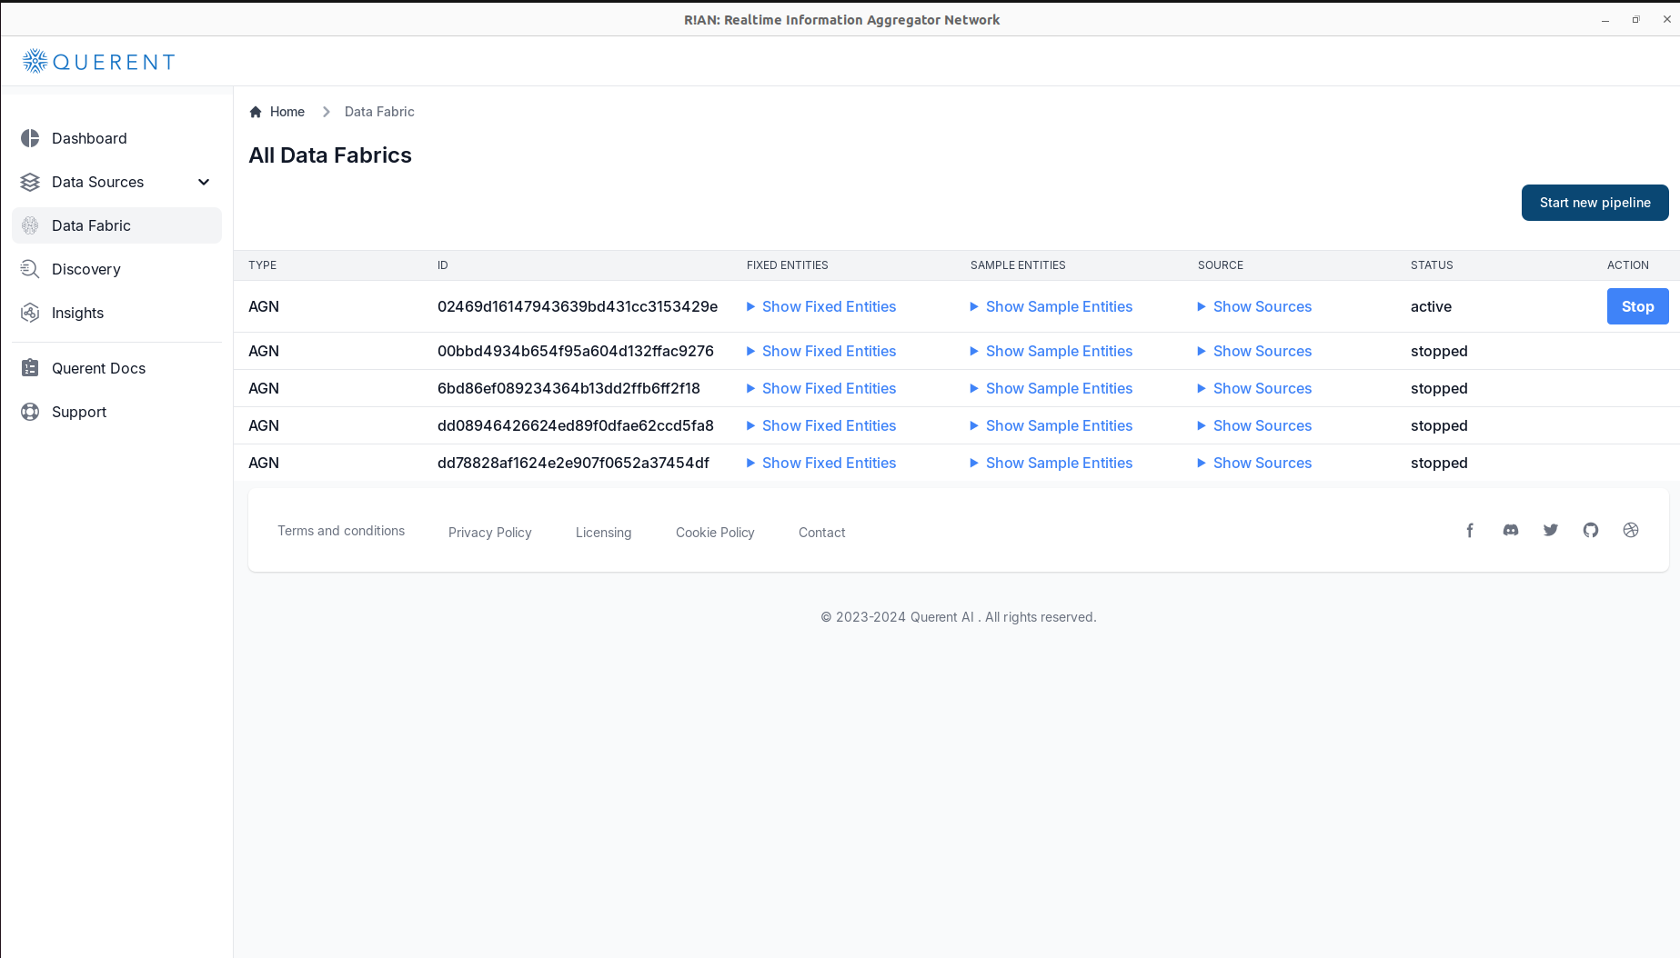Click the ID dd08946426624ed89f0dfae62ccd5fa8 cell
This screenshot has width=1680, height=958.
point(576,425)
